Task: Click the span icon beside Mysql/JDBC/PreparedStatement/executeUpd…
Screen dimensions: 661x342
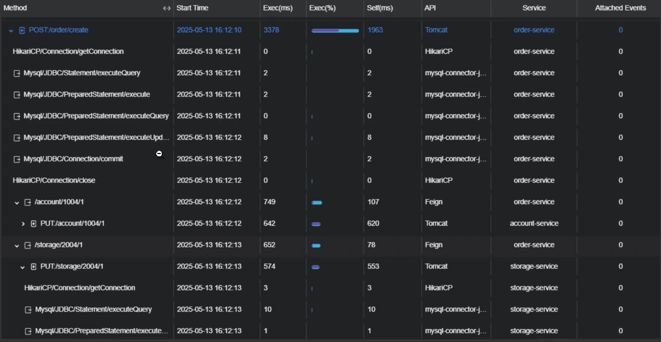Action: [17, 138]
